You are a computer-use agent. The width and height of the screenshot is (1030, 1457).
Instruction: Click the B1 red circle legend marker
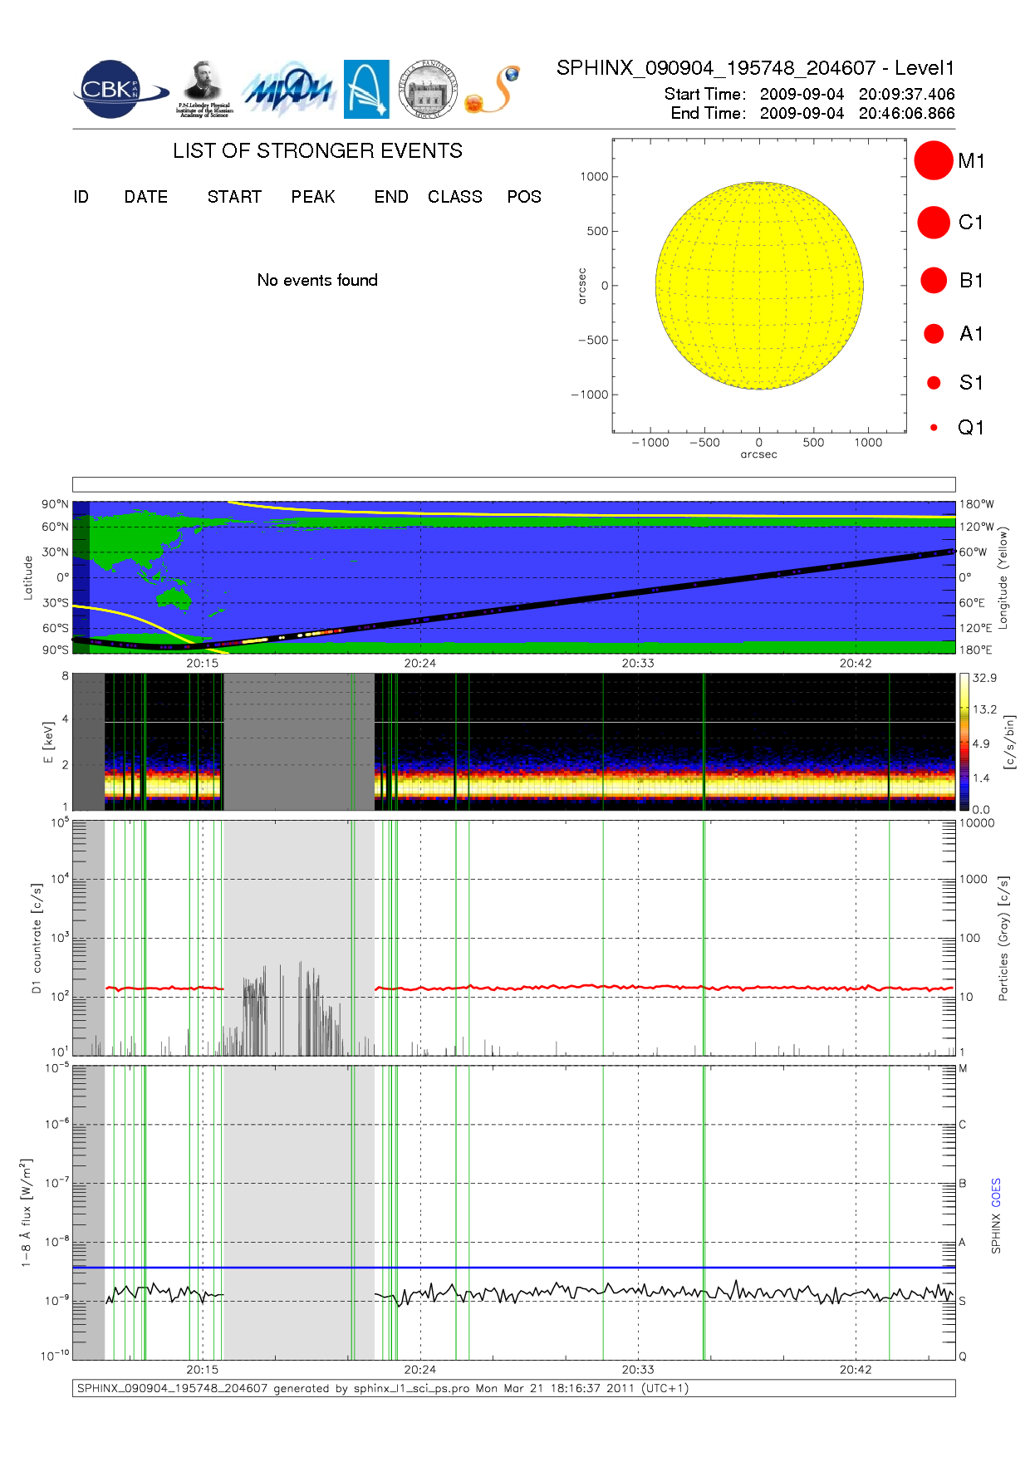click(934, 281)
